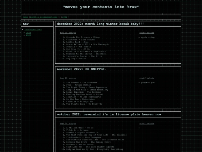
Task: Select song 'A Million Ways - OK Go'
Action: 80,128
